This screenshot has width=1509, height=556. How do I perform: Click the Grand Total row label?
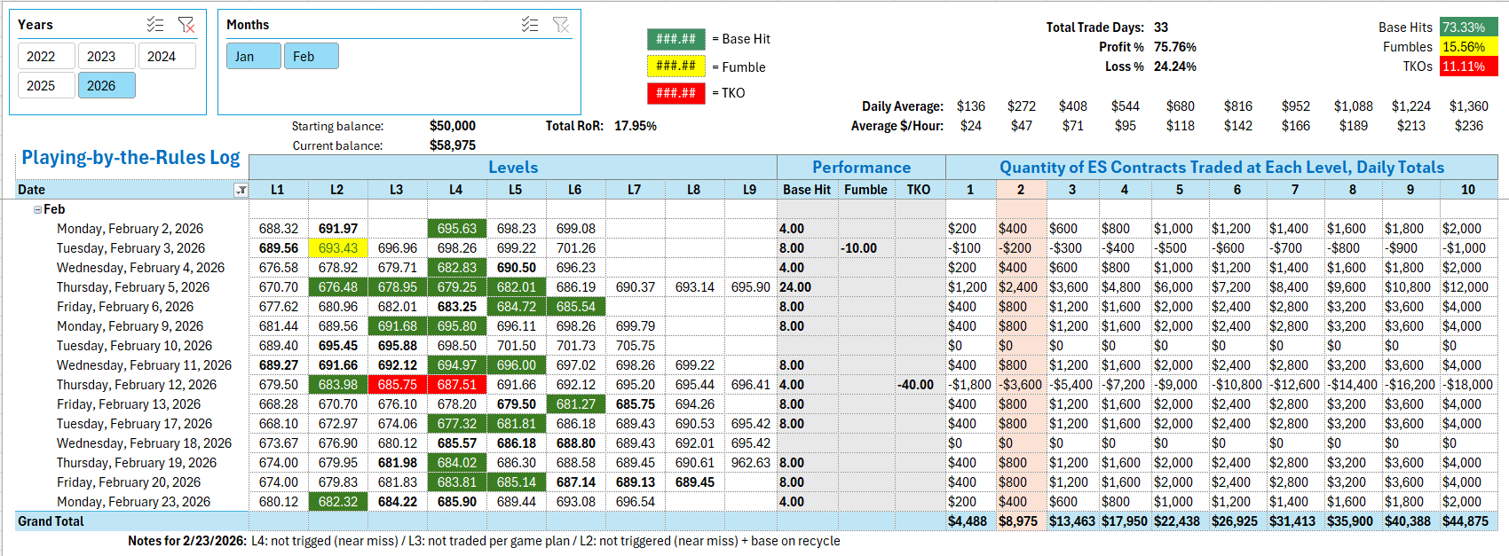pos(51,521)
